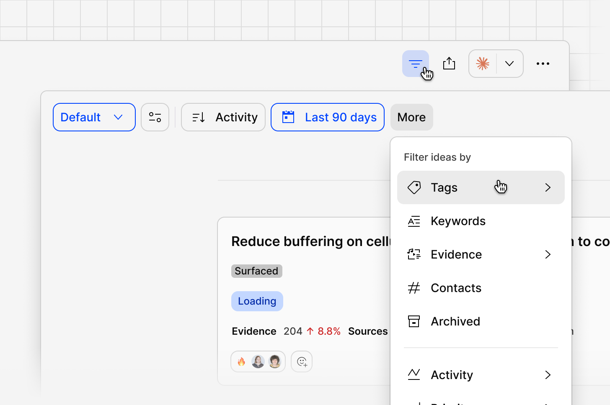Click the More filters button
The width and height of the screenshot is (610, 405).
(411, 117)
